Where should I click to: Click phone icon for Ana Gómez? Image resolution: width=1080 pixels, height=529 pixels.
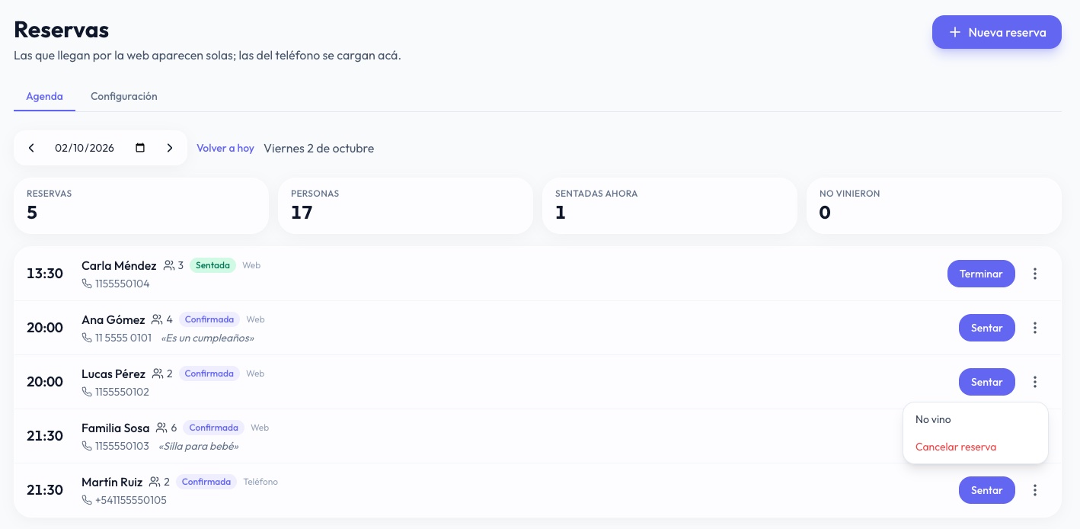pyautogui.click(x=87, y=338)
